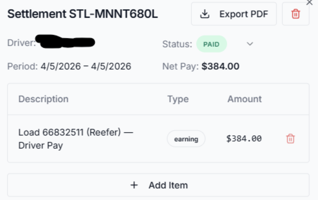The height and width of the screenshot is (200, 318).
Task: Select the earning type badge
Action: (186, 139)
